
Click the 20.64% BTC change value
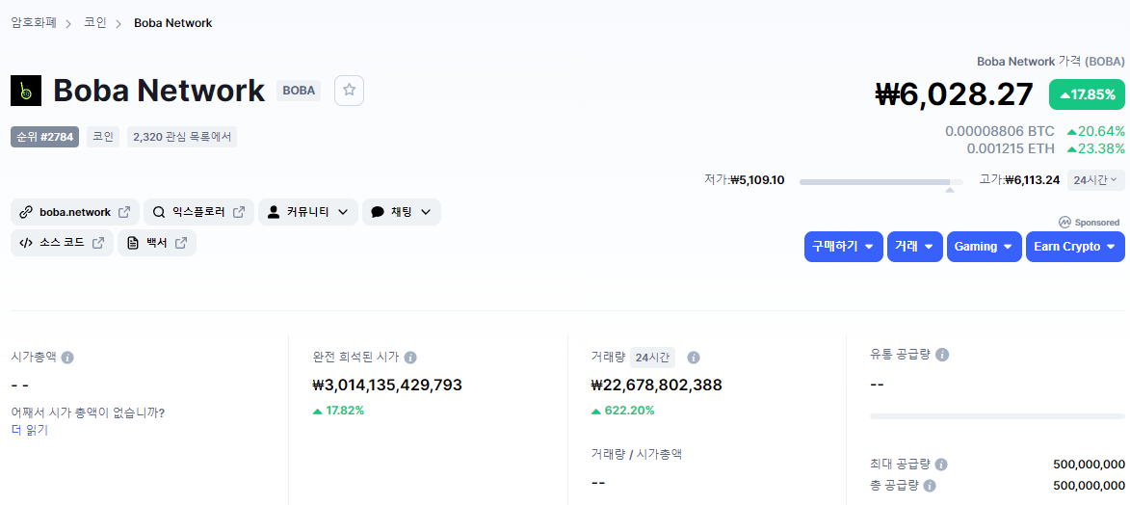(x=1095, y=131)
